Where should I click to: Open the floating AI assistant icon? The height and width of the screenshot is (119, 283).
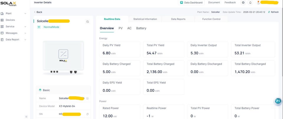click(x=278, y=101)
